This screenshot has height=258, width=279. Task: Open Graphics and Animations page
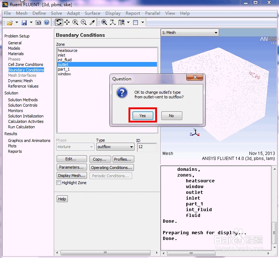click(29, 141)
